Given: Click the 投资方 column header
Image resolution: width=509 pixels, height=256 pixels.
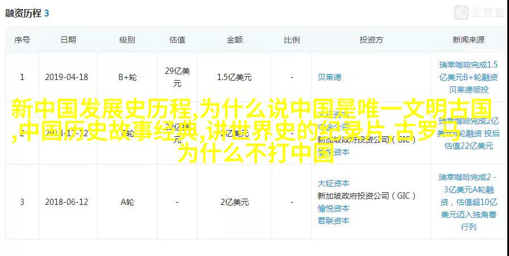Looking at the screenshot, I should (372, 40).
